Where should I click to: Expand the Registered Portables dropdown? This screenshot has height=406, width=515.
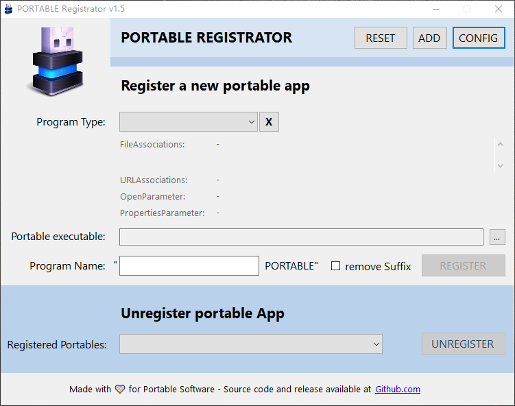pos(251,344)
